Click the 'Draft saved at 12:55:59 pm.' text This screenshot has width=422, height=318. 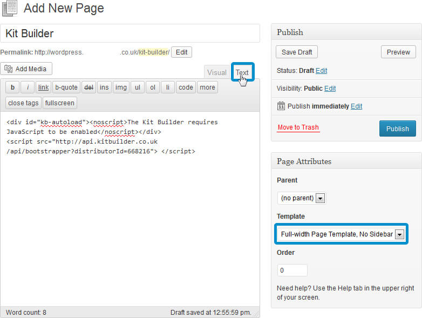pos(211,313)
